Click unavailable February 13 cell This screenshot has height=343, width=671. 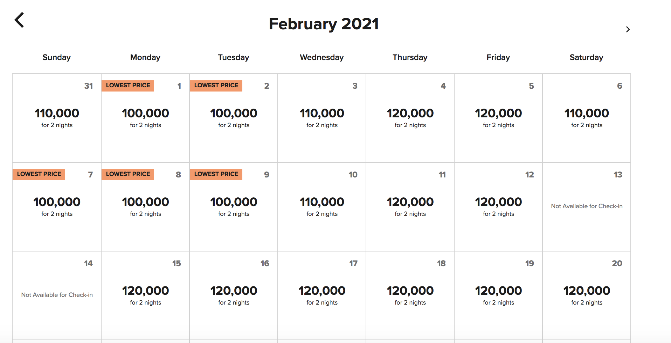[x=587, y=206]
